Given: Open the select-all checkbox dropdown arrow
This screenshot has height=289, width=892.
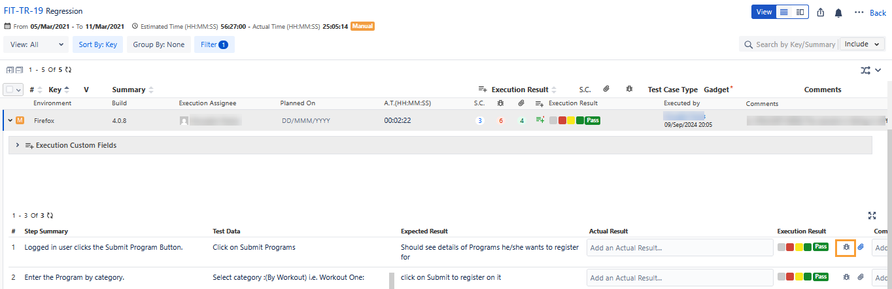Looking at the screenshot, I should [x=18, y=90].
